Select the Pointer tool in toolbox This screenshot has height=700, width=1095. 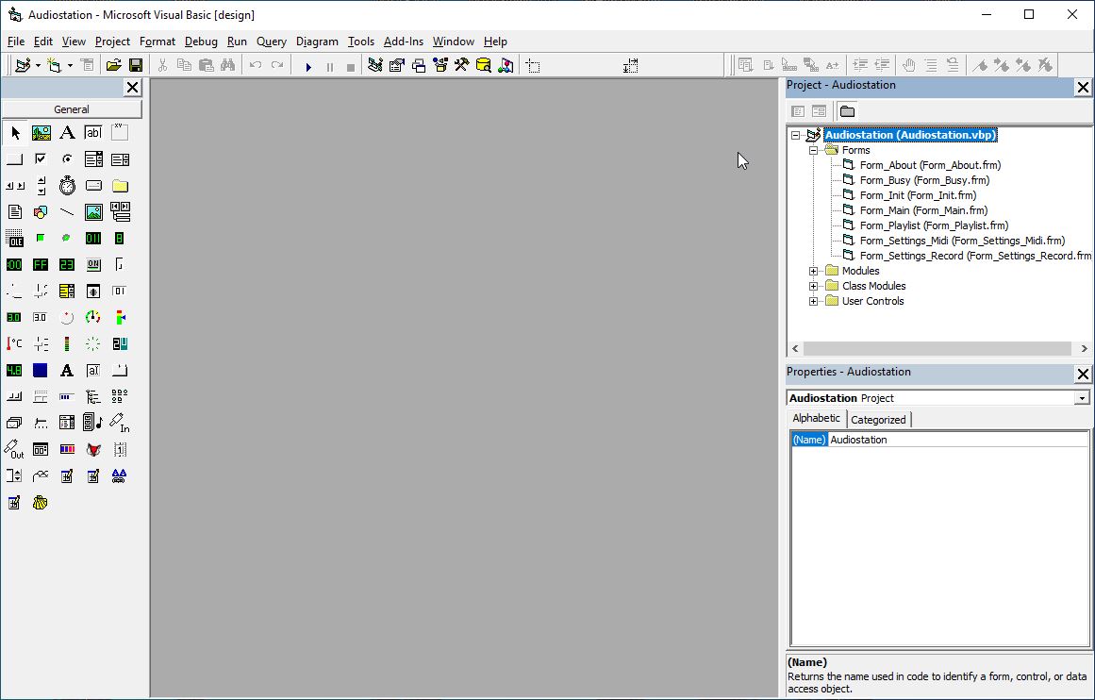pos(15,133)
